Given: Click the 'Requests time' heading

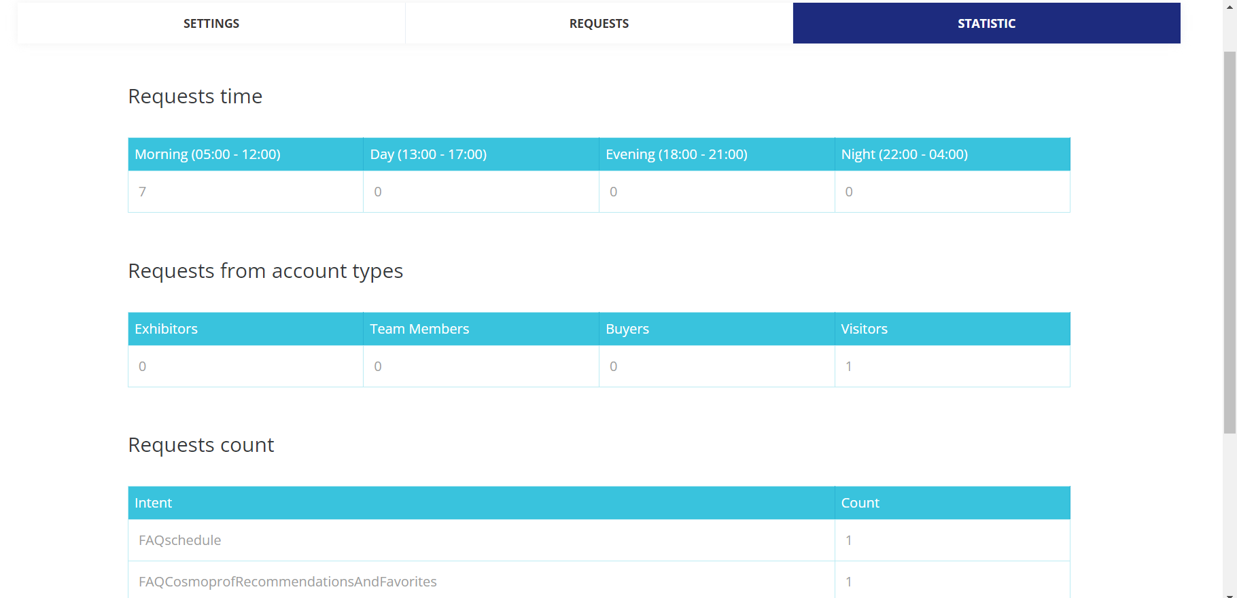Looking at the screenshot, I should pos(195,96).
